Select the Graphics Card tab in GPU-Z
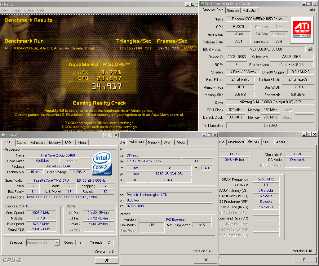 213,10
